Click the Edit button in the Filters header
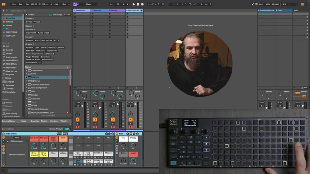The height and width of the screenshot is (174, 310). tap(67, 15)
